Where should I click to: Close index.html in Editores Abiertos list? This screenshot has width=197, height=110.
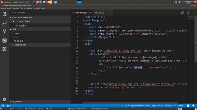[13, 21]
